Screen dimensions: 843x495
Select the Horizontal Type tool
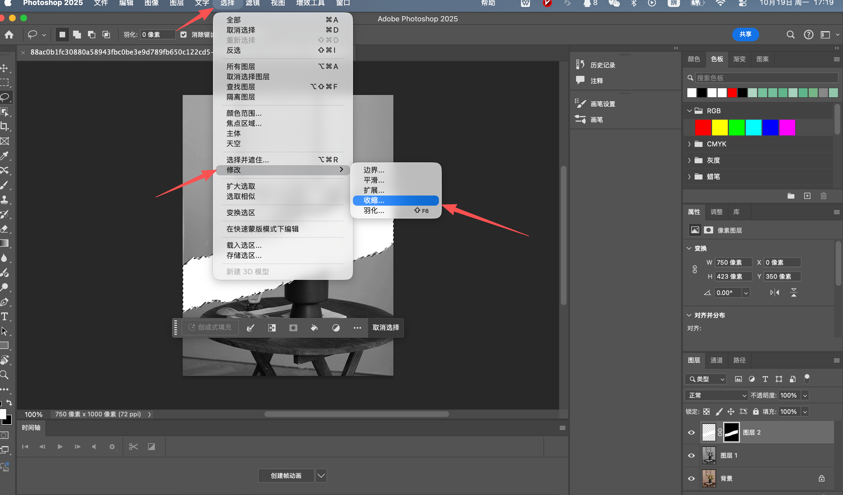(4, 316)
